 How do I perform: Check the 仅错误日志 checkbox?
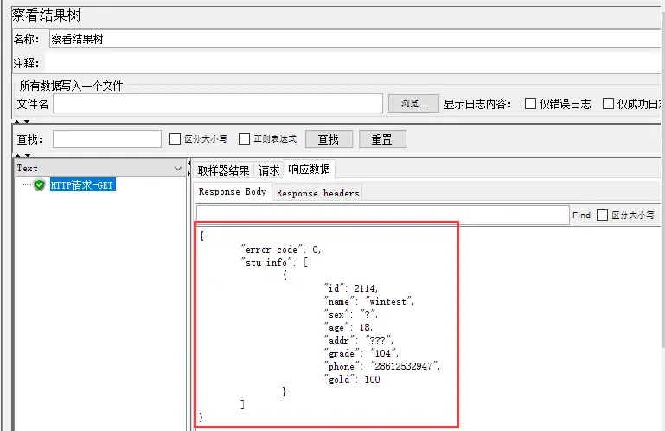(x=531, y=104)
